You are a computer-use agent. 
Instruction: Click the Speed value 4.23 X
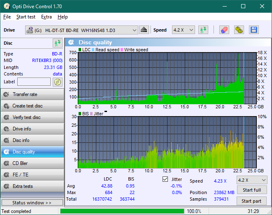coord(220,181)
